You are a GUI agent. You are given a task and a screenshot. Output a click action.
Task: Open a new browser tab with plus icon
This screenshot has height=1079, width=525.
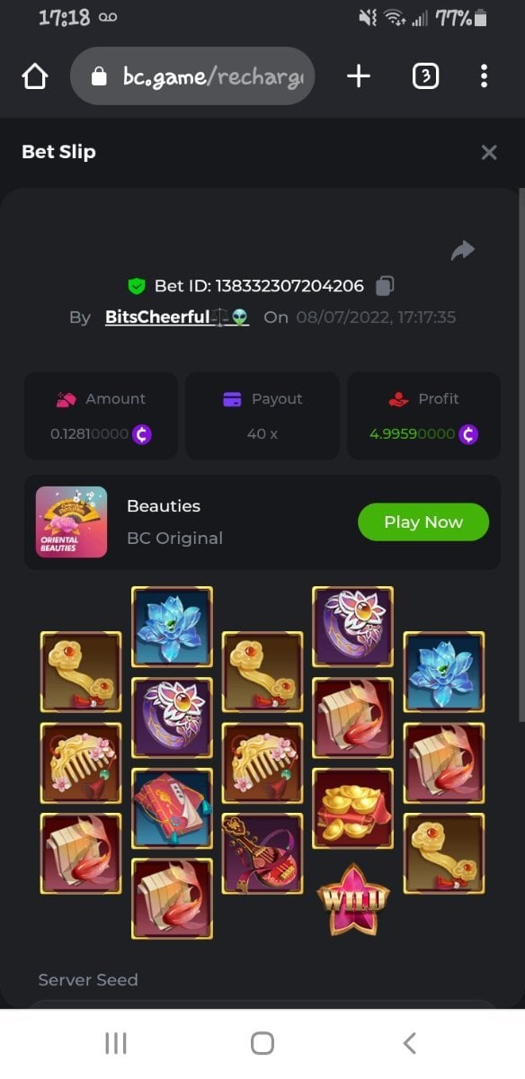[x=359, y=76]
